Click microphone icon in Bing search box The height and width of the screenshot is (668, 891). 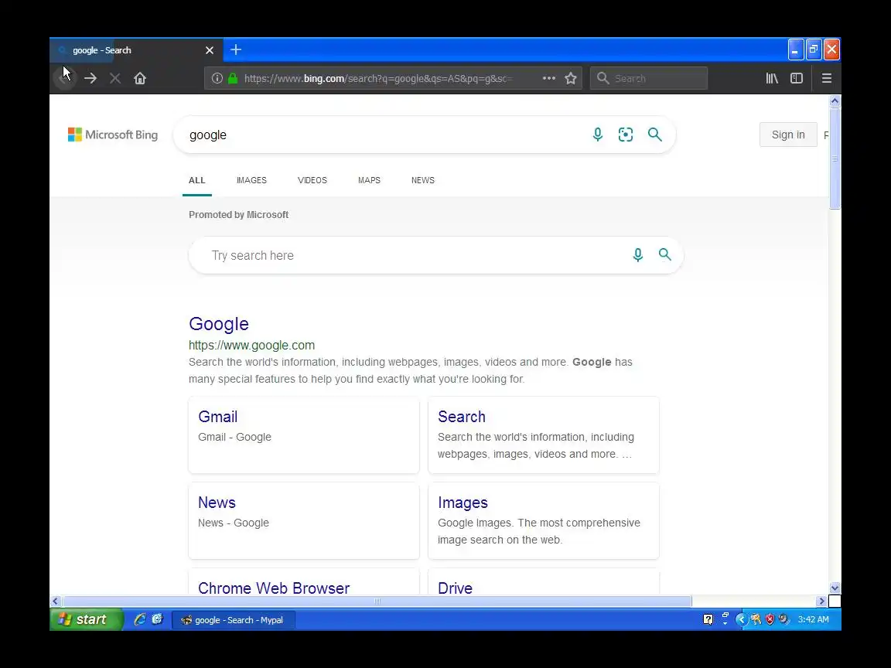point(598,135)
